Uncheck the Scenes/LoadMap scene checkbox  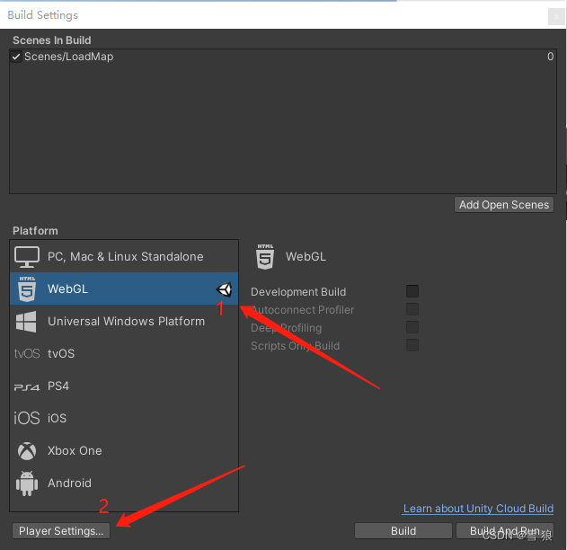(x=16, y=57)
